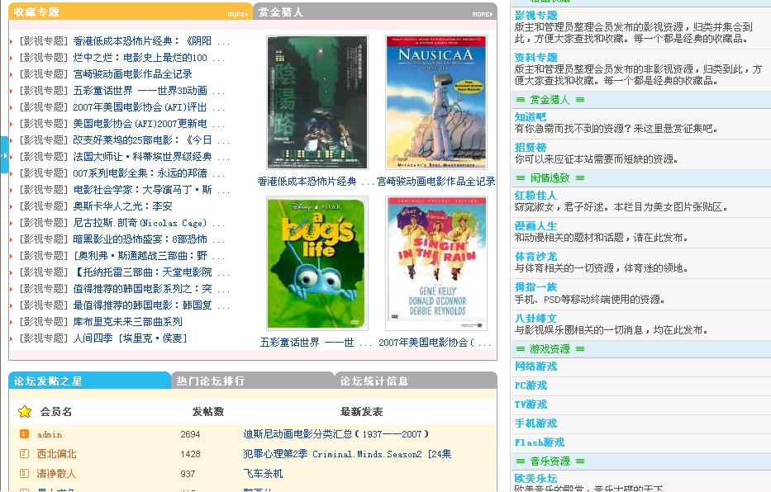This screenshot has height=492, width=771.
Task: Open forum 拇指一族 in sidebar
Action: (x=536, y=286)
